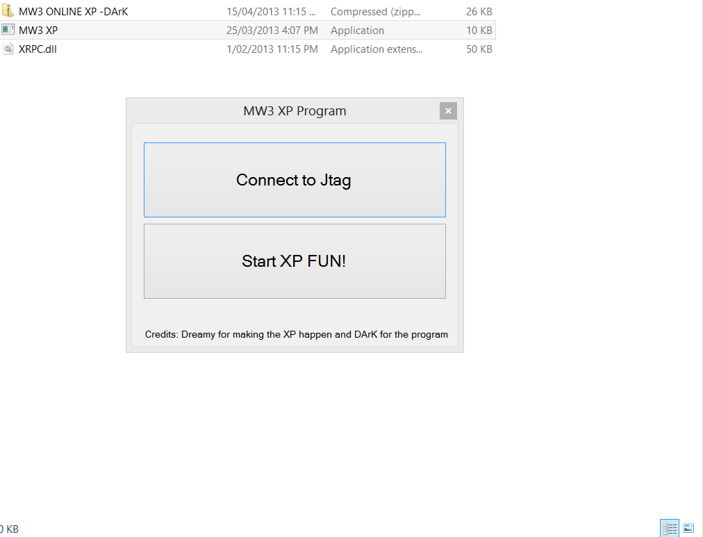The width and height of the screenshot is (703, 537).
Task: Switch to large thumbnails view in Explorer
Action: [x=688, y=528]
